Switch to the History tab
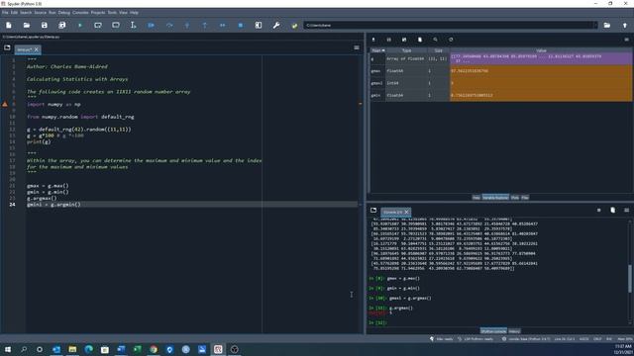 (x=514, y=331)
